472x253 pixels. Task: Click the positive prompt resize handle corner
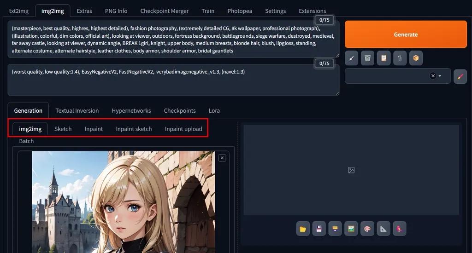coord(337,56)
